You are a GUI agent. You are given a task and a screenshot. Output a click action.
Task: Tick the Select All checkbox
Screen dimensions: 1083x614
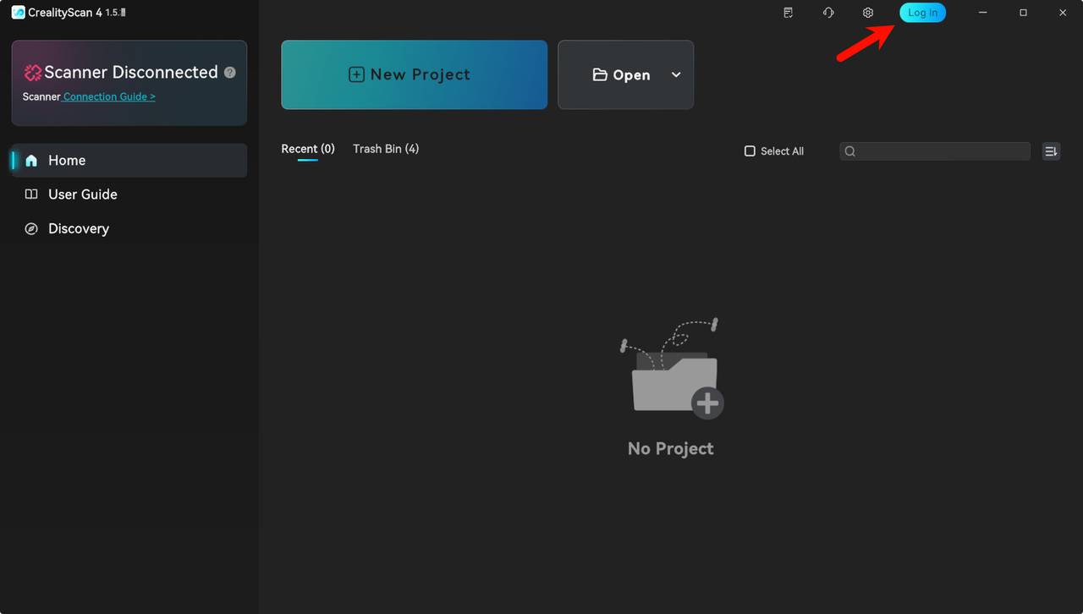[x=750, y=151]
